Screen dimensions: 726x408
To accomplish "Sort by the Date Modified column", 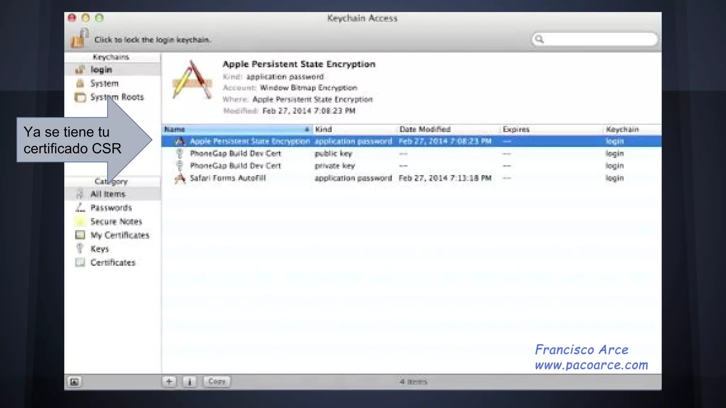I will point(425,129).
